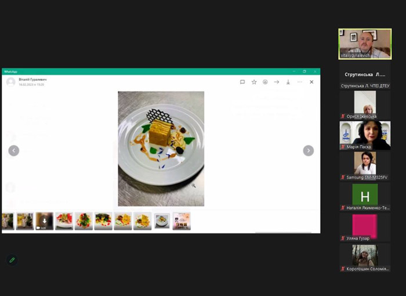Click the reply-in-chat icon in viewer toolbar
This screenshot has width=406, height=296.
pos(242,82)
